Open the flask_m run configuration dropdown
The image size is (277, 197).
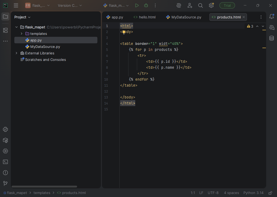[x=116, y=5]
